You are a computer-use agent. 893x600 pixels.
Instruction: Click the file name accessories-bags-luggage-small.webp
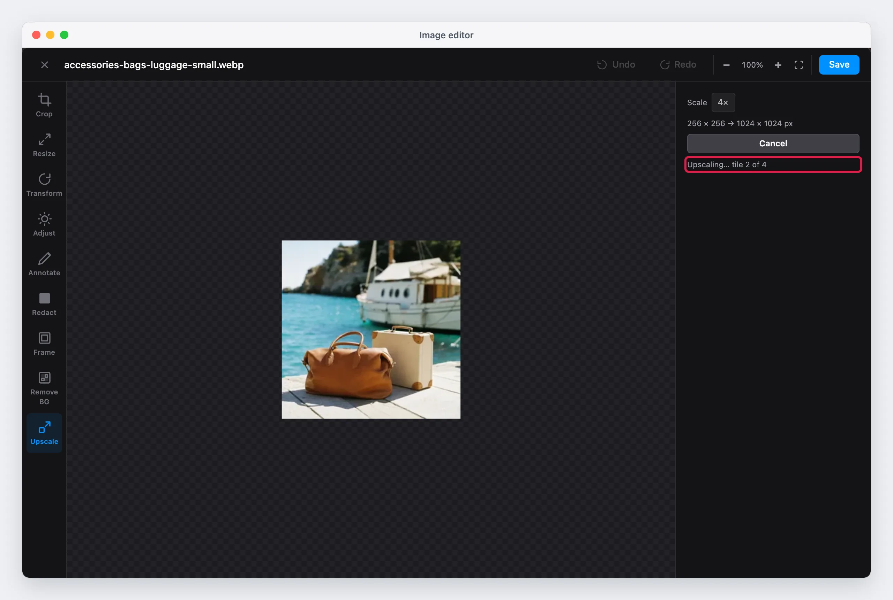153,65
